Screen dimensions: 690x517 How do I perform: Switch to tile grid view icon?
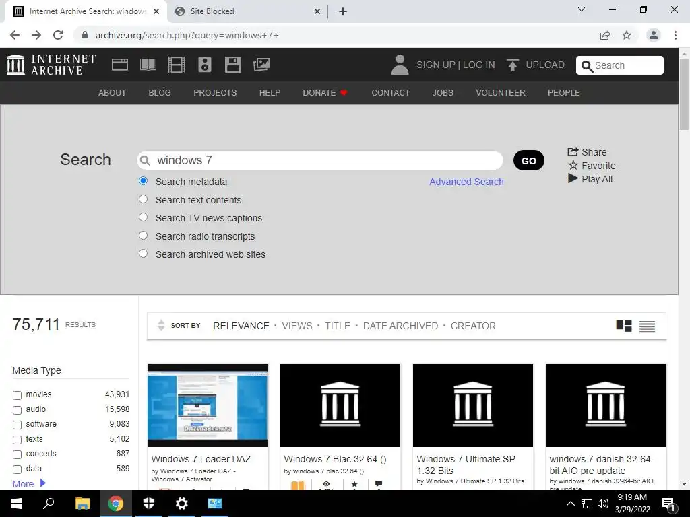coord(624,326)
